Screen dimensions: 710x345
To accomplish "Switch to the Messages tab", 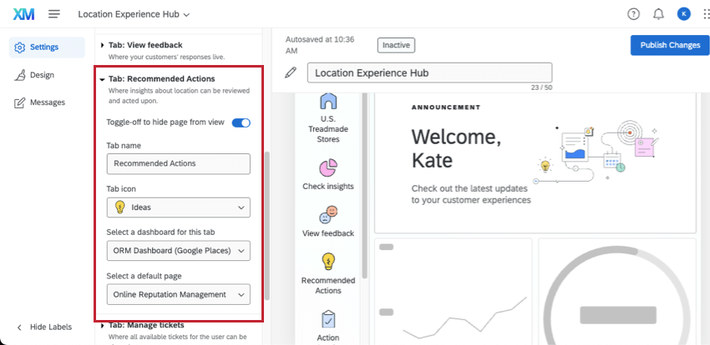I will (x=47, y=102).
